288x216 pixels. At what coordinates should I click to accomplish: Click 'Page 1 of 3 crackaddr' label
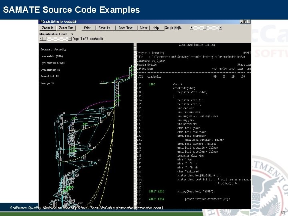tap(88, 39)
